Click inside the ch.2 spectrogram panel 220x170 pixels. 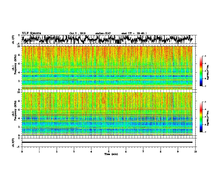(107, 114)
